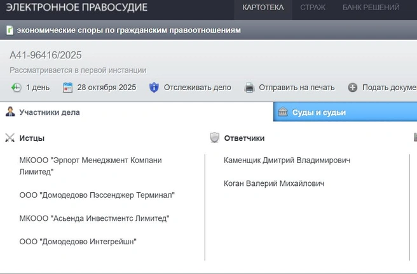
Task: Click Отправить на печать link
Action: tap(297, 88)
